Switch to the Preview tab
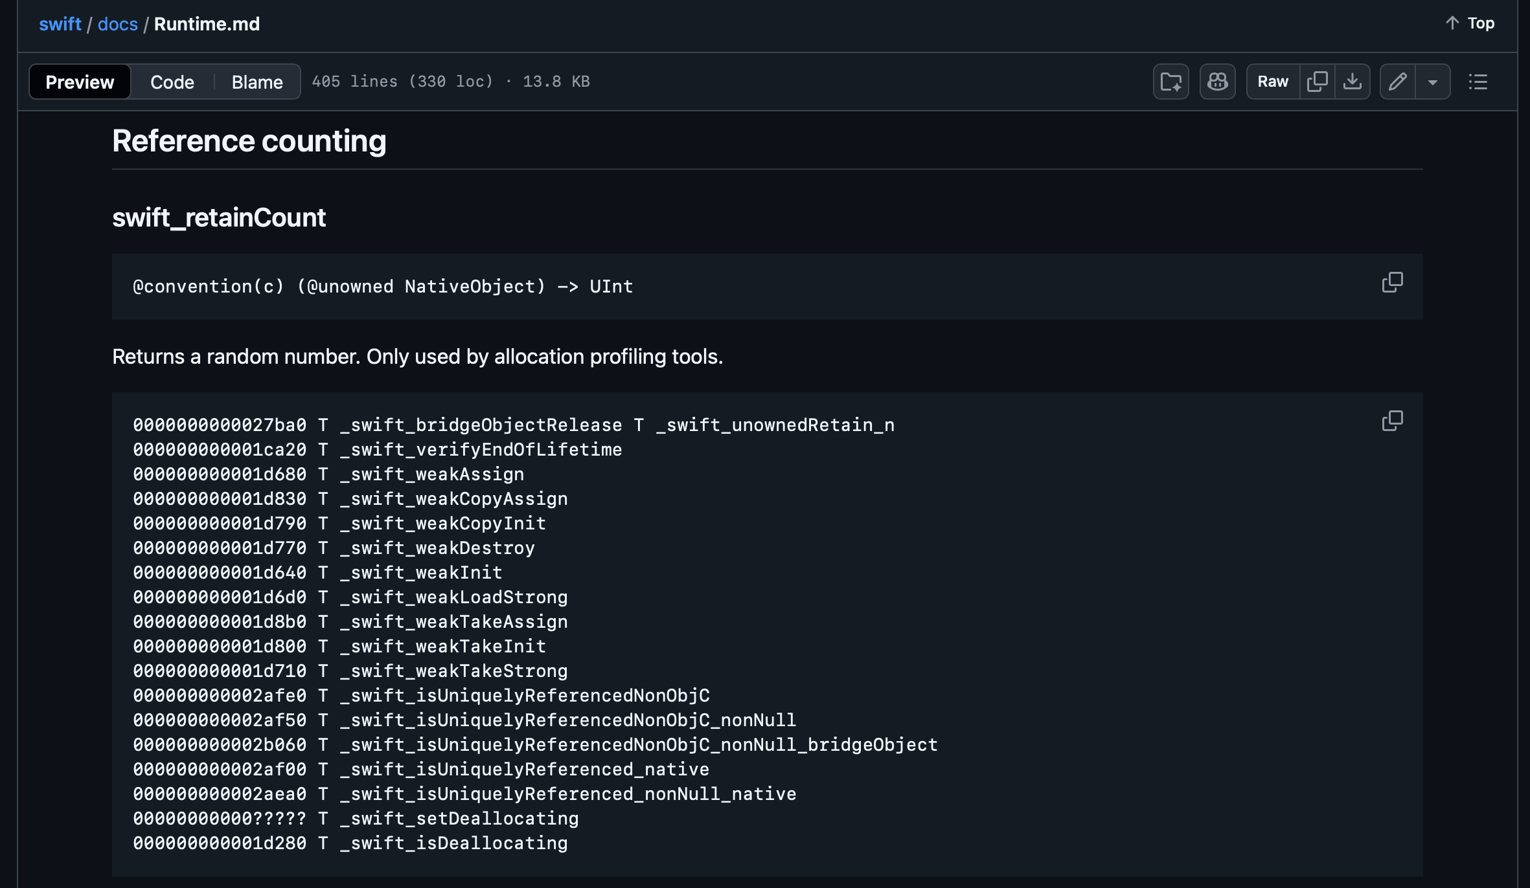Image resolution: width=1530 pixels, height=888 pixels. (80, 82)
